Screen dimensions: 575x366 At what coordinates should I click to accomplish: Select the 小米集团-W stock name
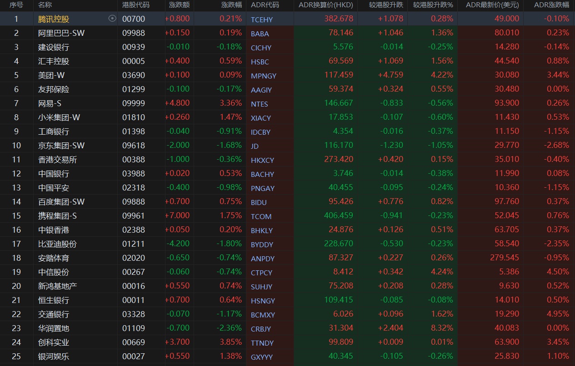(59, 117)
